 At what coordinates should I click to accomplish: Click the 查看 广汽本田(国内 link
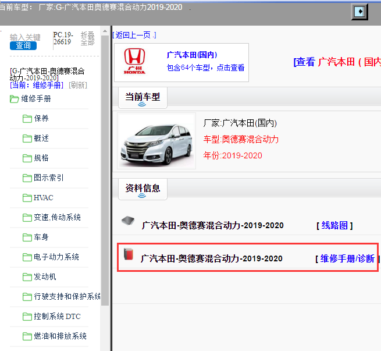(337, 62)
